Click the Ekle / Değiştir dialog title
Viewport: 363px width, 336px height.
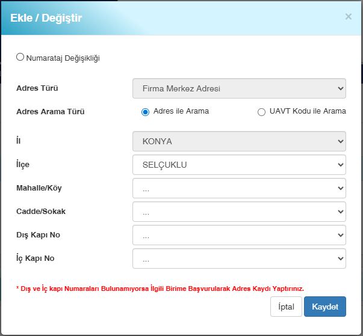(x=46, y=18)
